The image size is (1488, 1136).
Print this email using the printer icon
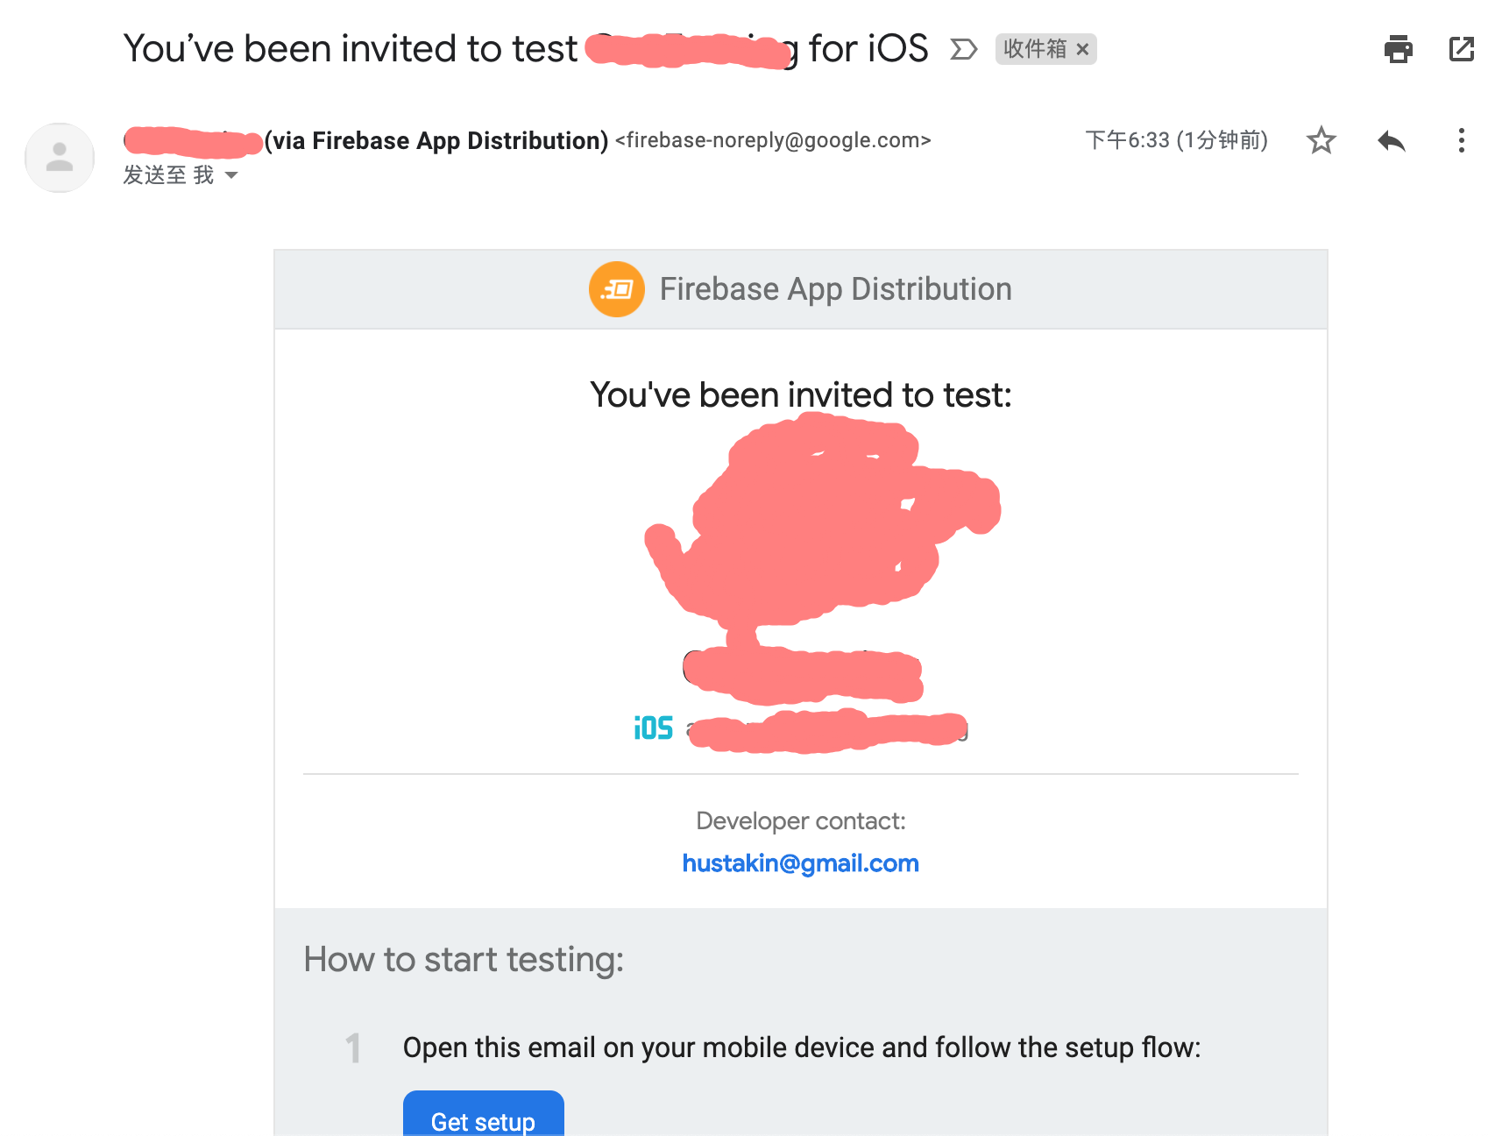(1398, 49)
